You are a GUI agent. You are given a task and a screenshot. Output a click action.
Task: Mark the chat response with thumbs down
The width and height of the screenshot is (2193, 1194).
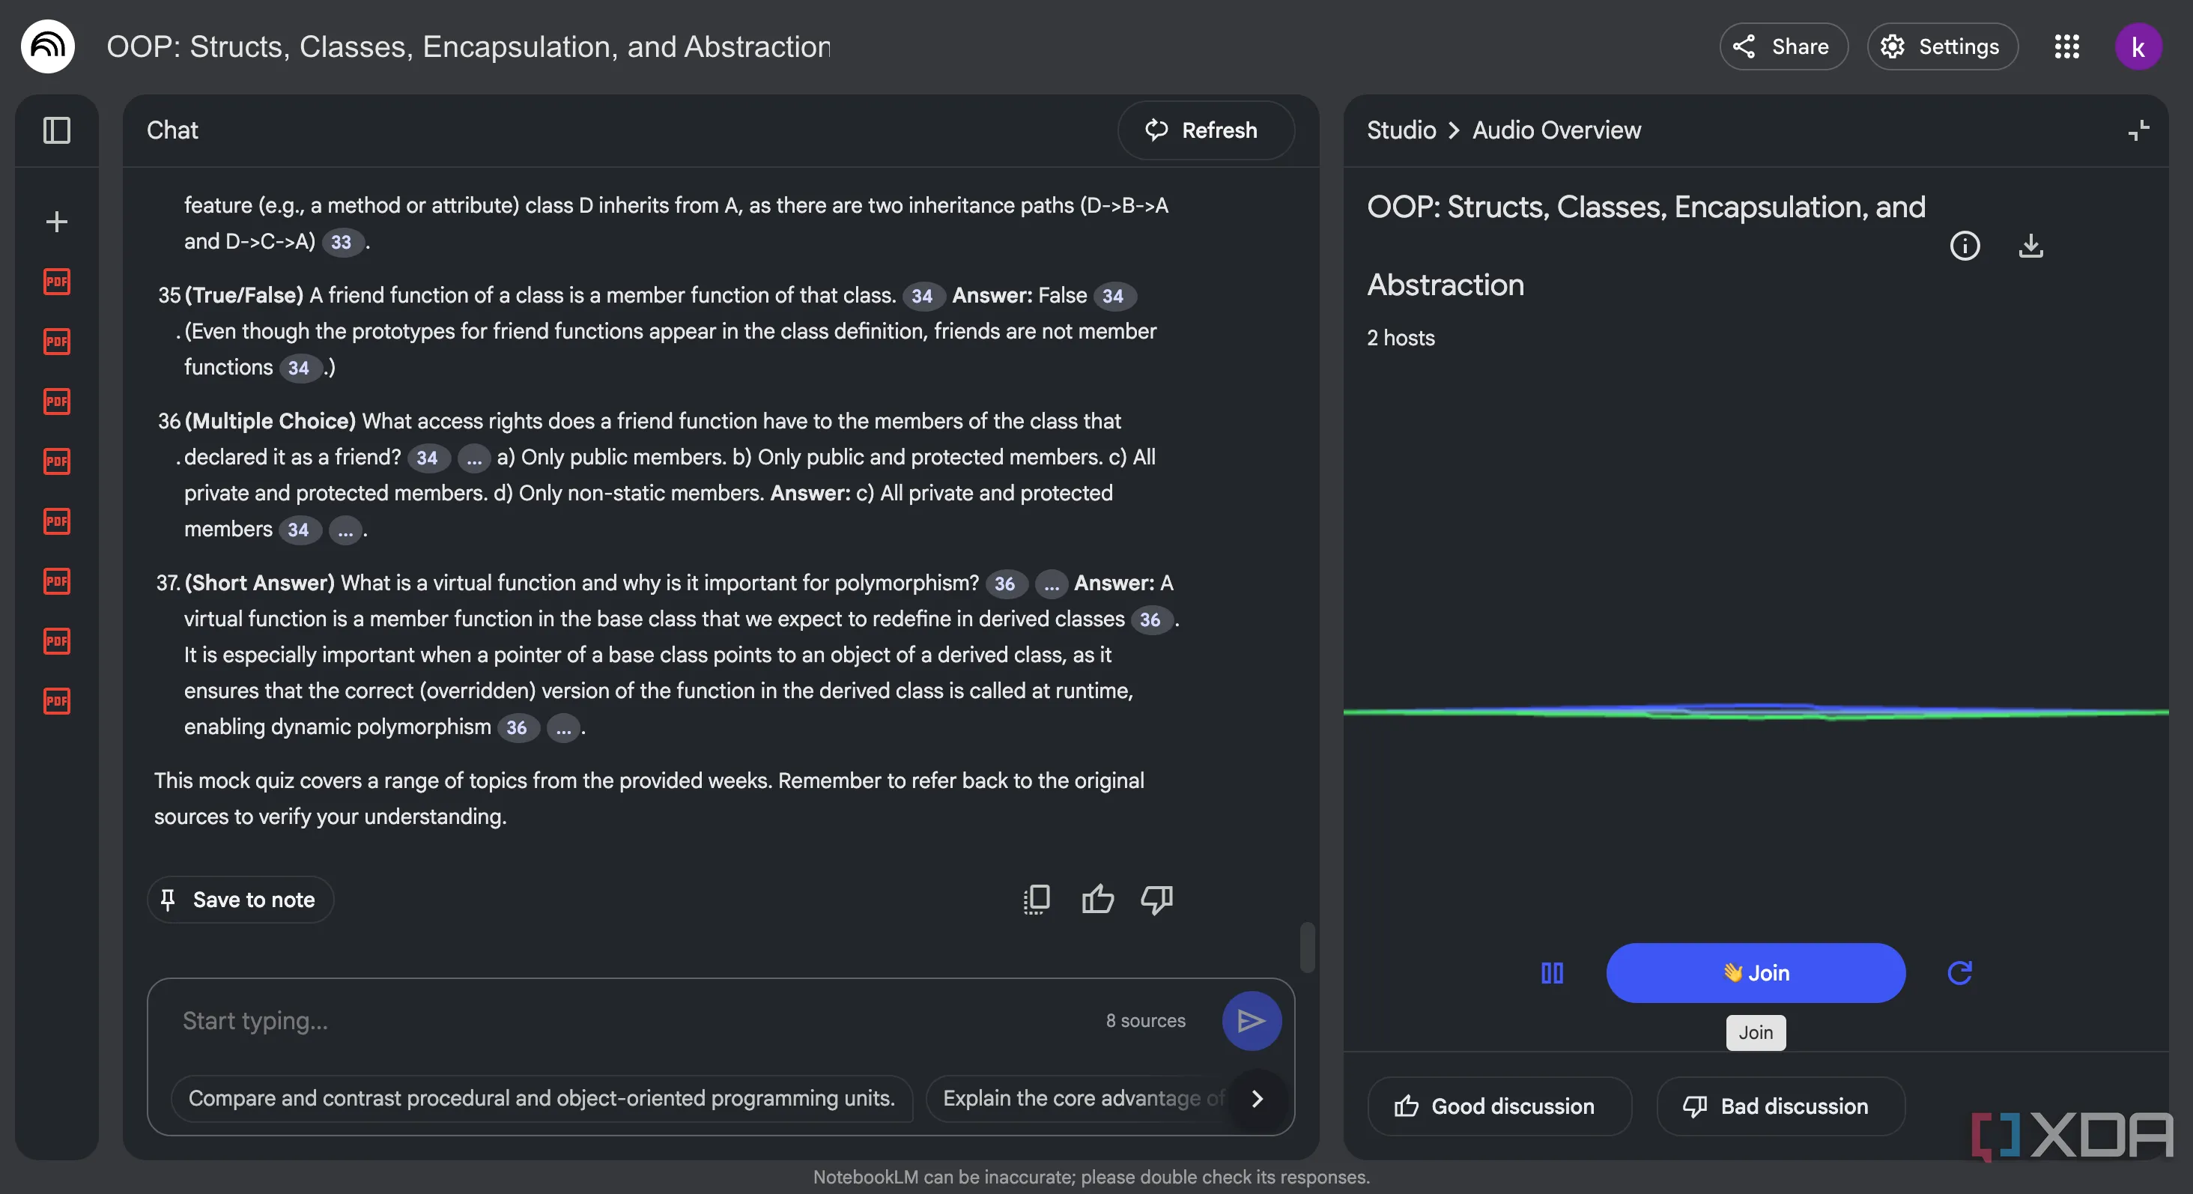point(1157,900)
